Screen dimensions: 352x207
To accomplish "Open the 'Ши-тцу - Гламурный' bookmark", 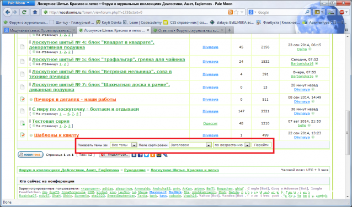I will (72, 23).
